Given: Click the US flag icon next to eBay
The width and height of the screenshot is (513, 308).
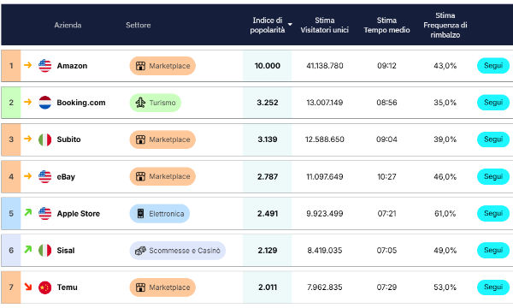Looking at the screenshot, I should (x=44, y=176).
